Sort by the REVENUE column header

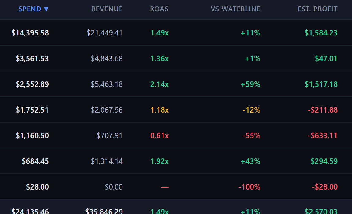pyautogui.click(x=107, y=9)
